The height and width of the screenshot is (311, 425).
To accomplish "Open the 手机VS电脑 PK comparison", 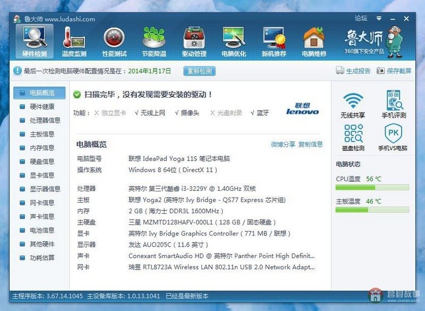I will pos(393,138).
